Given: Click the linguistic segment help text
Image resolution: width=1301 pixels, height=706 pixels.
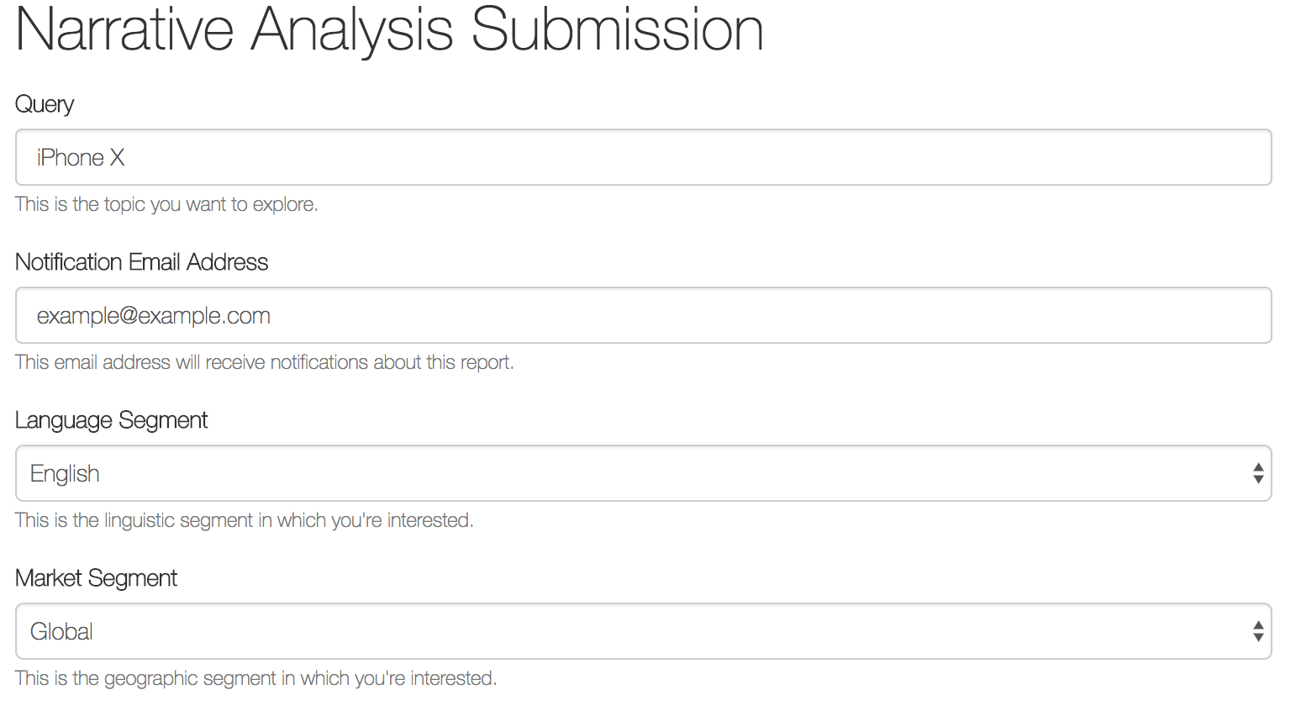Looking at the screenshot, I should (244, 520).
